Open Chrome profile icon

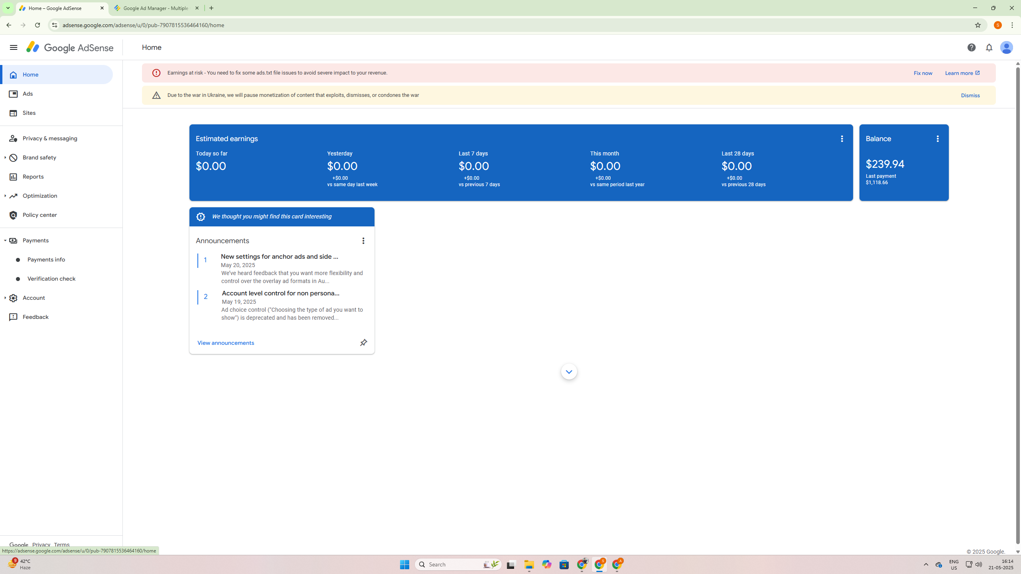click(x=998, y=25)
